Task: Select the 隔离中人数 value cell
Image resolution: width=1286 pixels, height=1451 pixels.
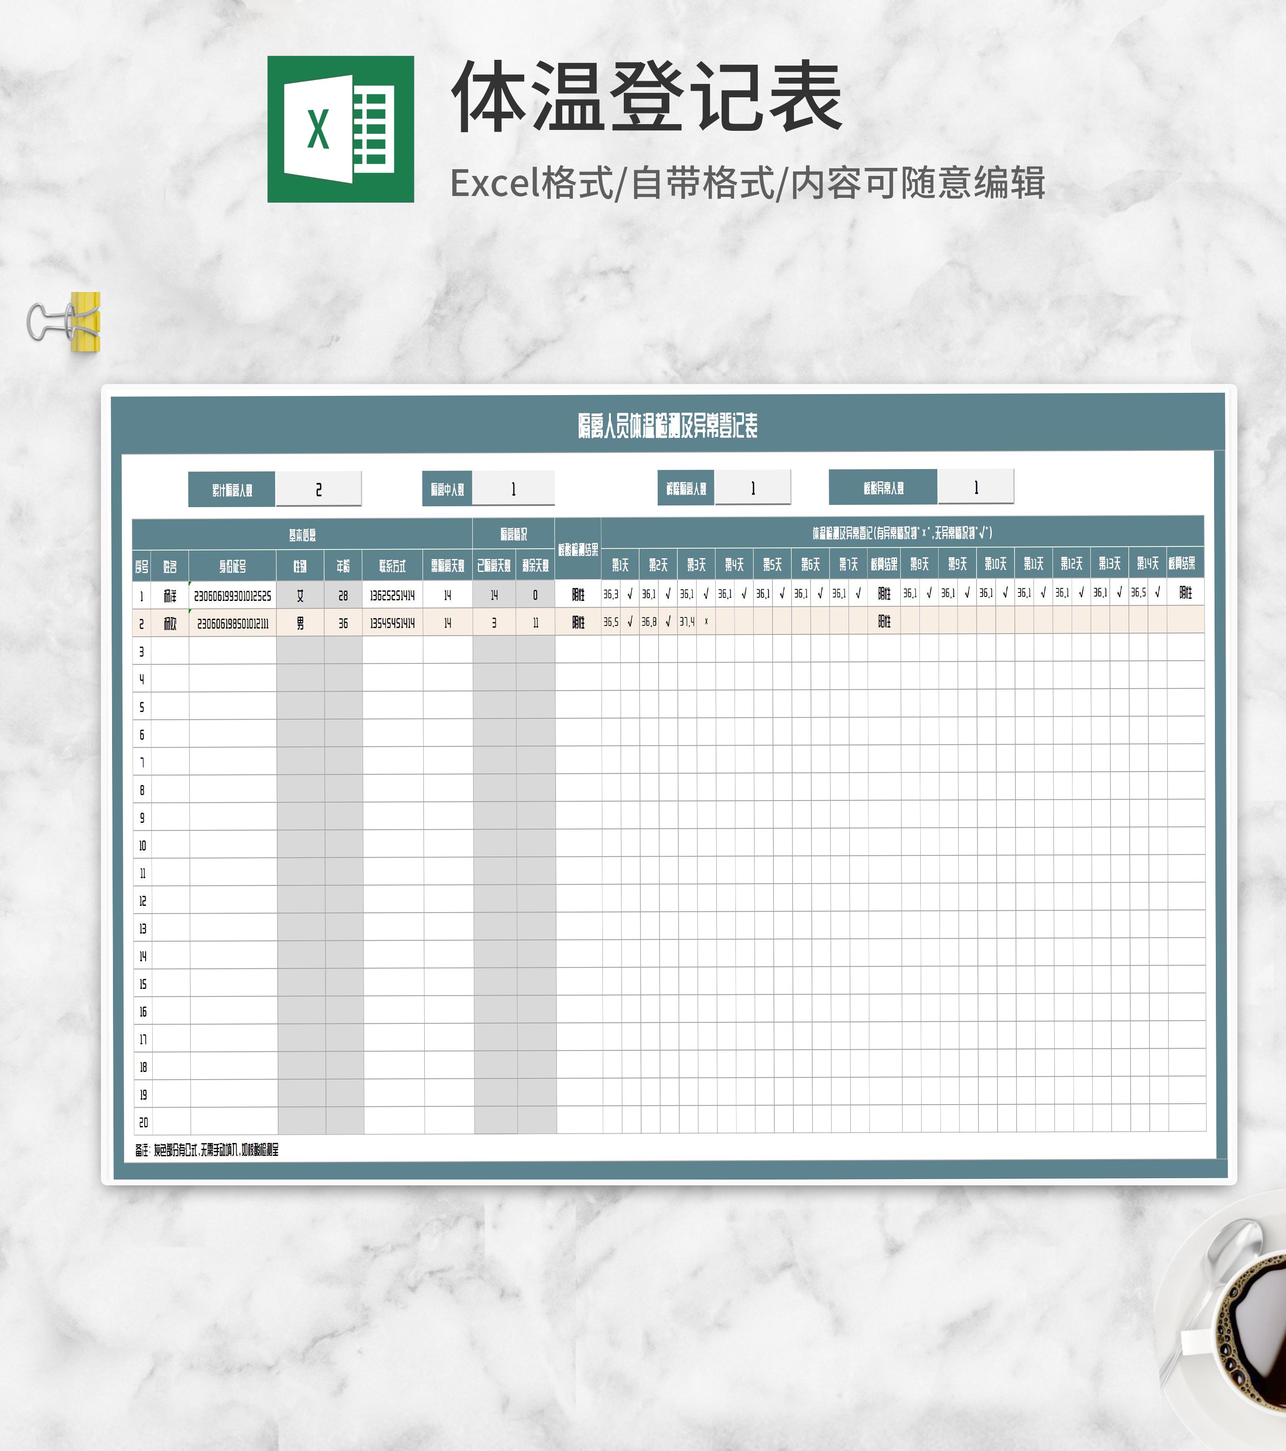Action: (513, 488)
